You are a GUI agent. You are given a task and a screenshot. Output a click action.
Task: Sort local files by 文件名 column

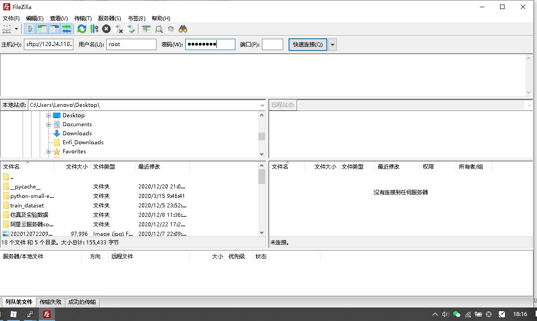[x=28, y=166]
